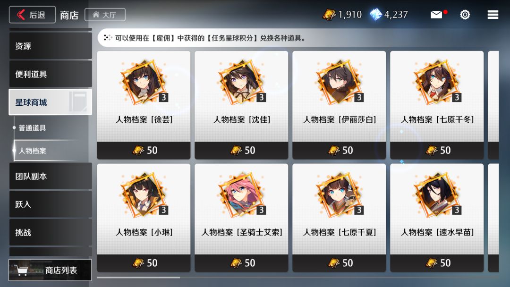Click the gold planet points icon
510x287 pixels.
click(x=329, y=15)
